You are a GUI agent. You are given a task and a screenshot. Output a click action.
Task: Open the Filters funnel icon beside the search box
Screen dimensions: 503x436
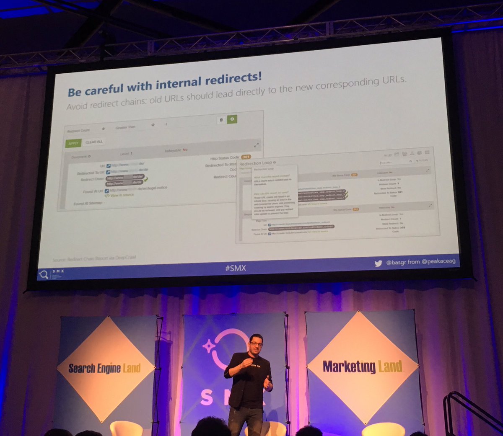click(417, 161)
